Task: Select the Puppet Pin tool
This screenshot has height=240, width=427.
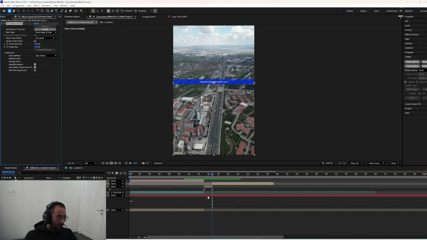Action: (x=81, y=11)
